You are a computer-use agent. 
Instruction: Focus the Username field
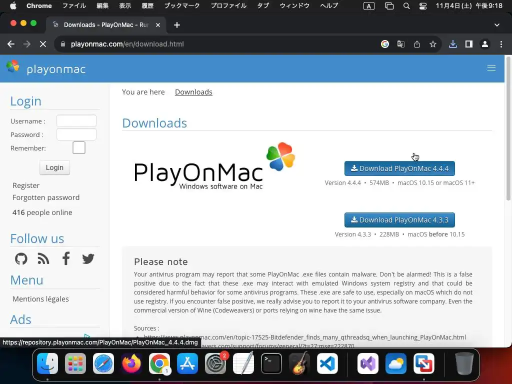(76, 121)
